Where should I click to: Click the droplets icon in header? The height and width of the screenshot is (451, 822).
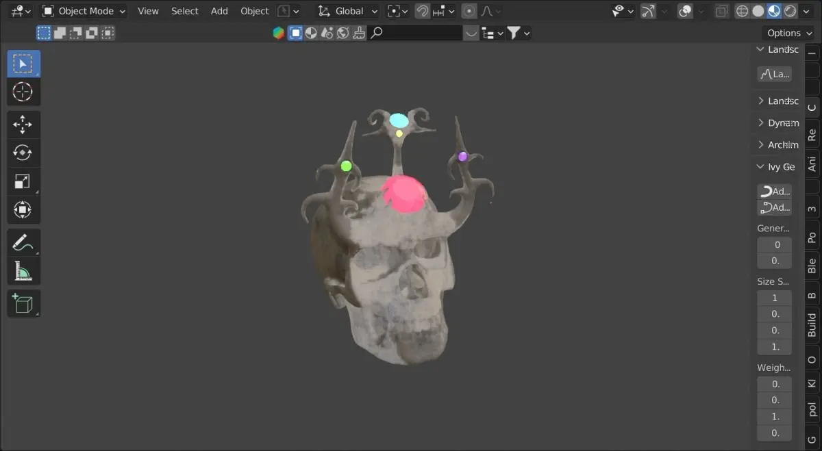(327, 33)
